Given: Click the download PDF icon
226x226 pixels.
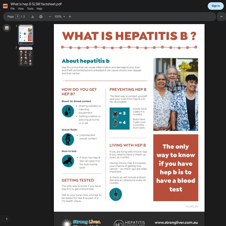Looking at the screenshot, I should [x=32, y=17].
